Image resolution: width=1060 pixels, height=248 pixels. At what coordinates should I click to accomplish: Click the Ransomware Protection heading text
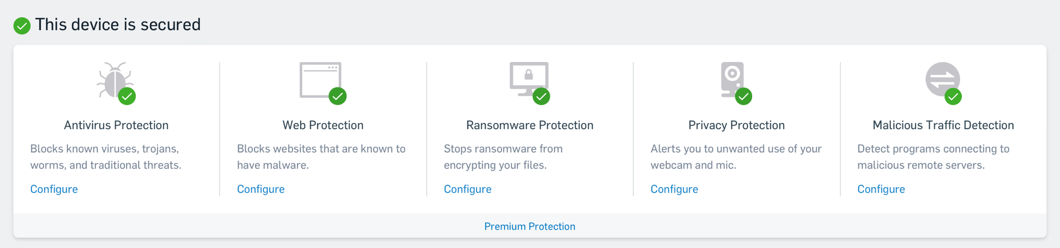(x=529, y=125)
